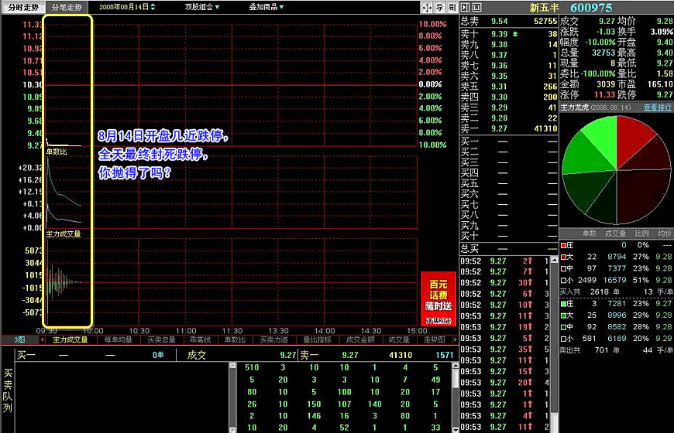674x433 pixels.
Task: Click the 3图 layout button
Action: pyautogui.click(x=19, y=339)
